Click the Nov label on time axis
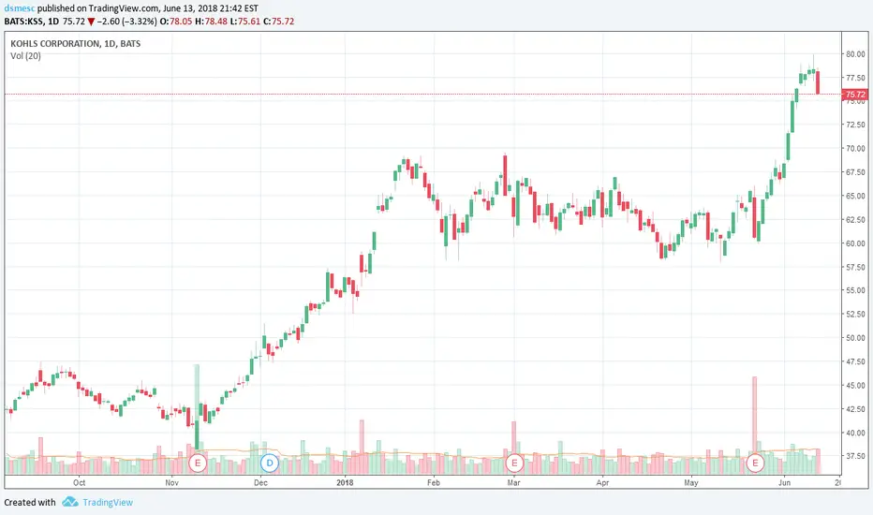Image resolution: width=873 pixels, height=515 pixels. (172, 483)
